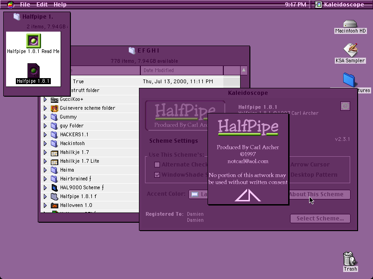373x279 pixels.
Task: Click the notcarl@aol.com email text
Action: 248,161
